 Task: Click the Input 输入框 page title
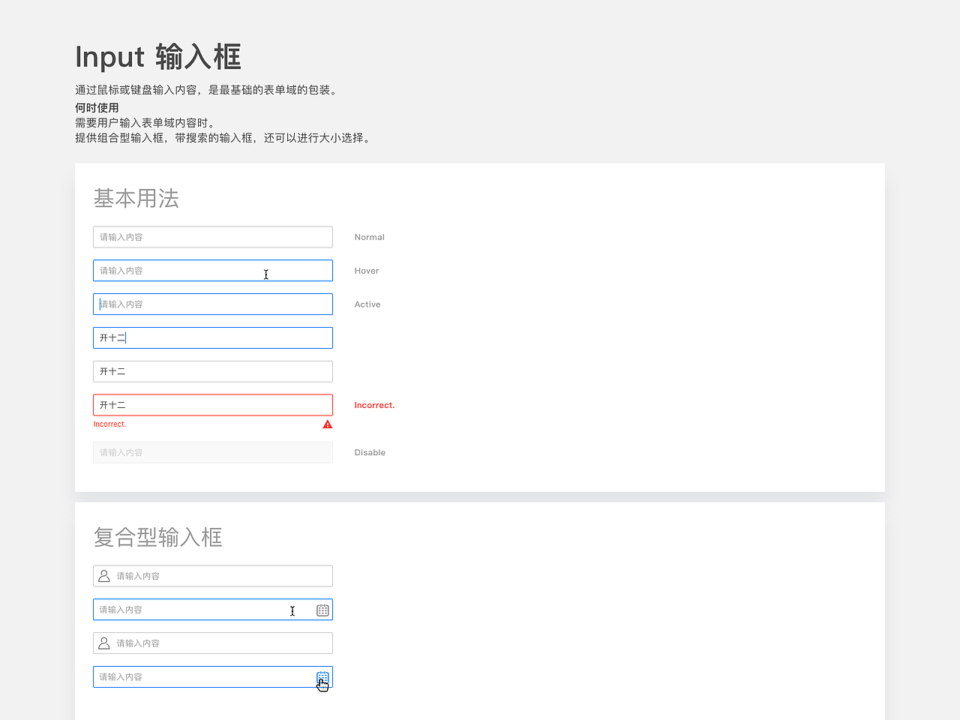point(157,57)
